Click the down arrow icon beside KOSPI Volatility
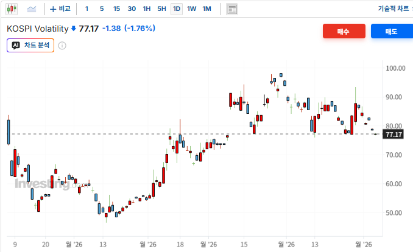Viewport: 413px width, 252px height. tap(74, 29)
